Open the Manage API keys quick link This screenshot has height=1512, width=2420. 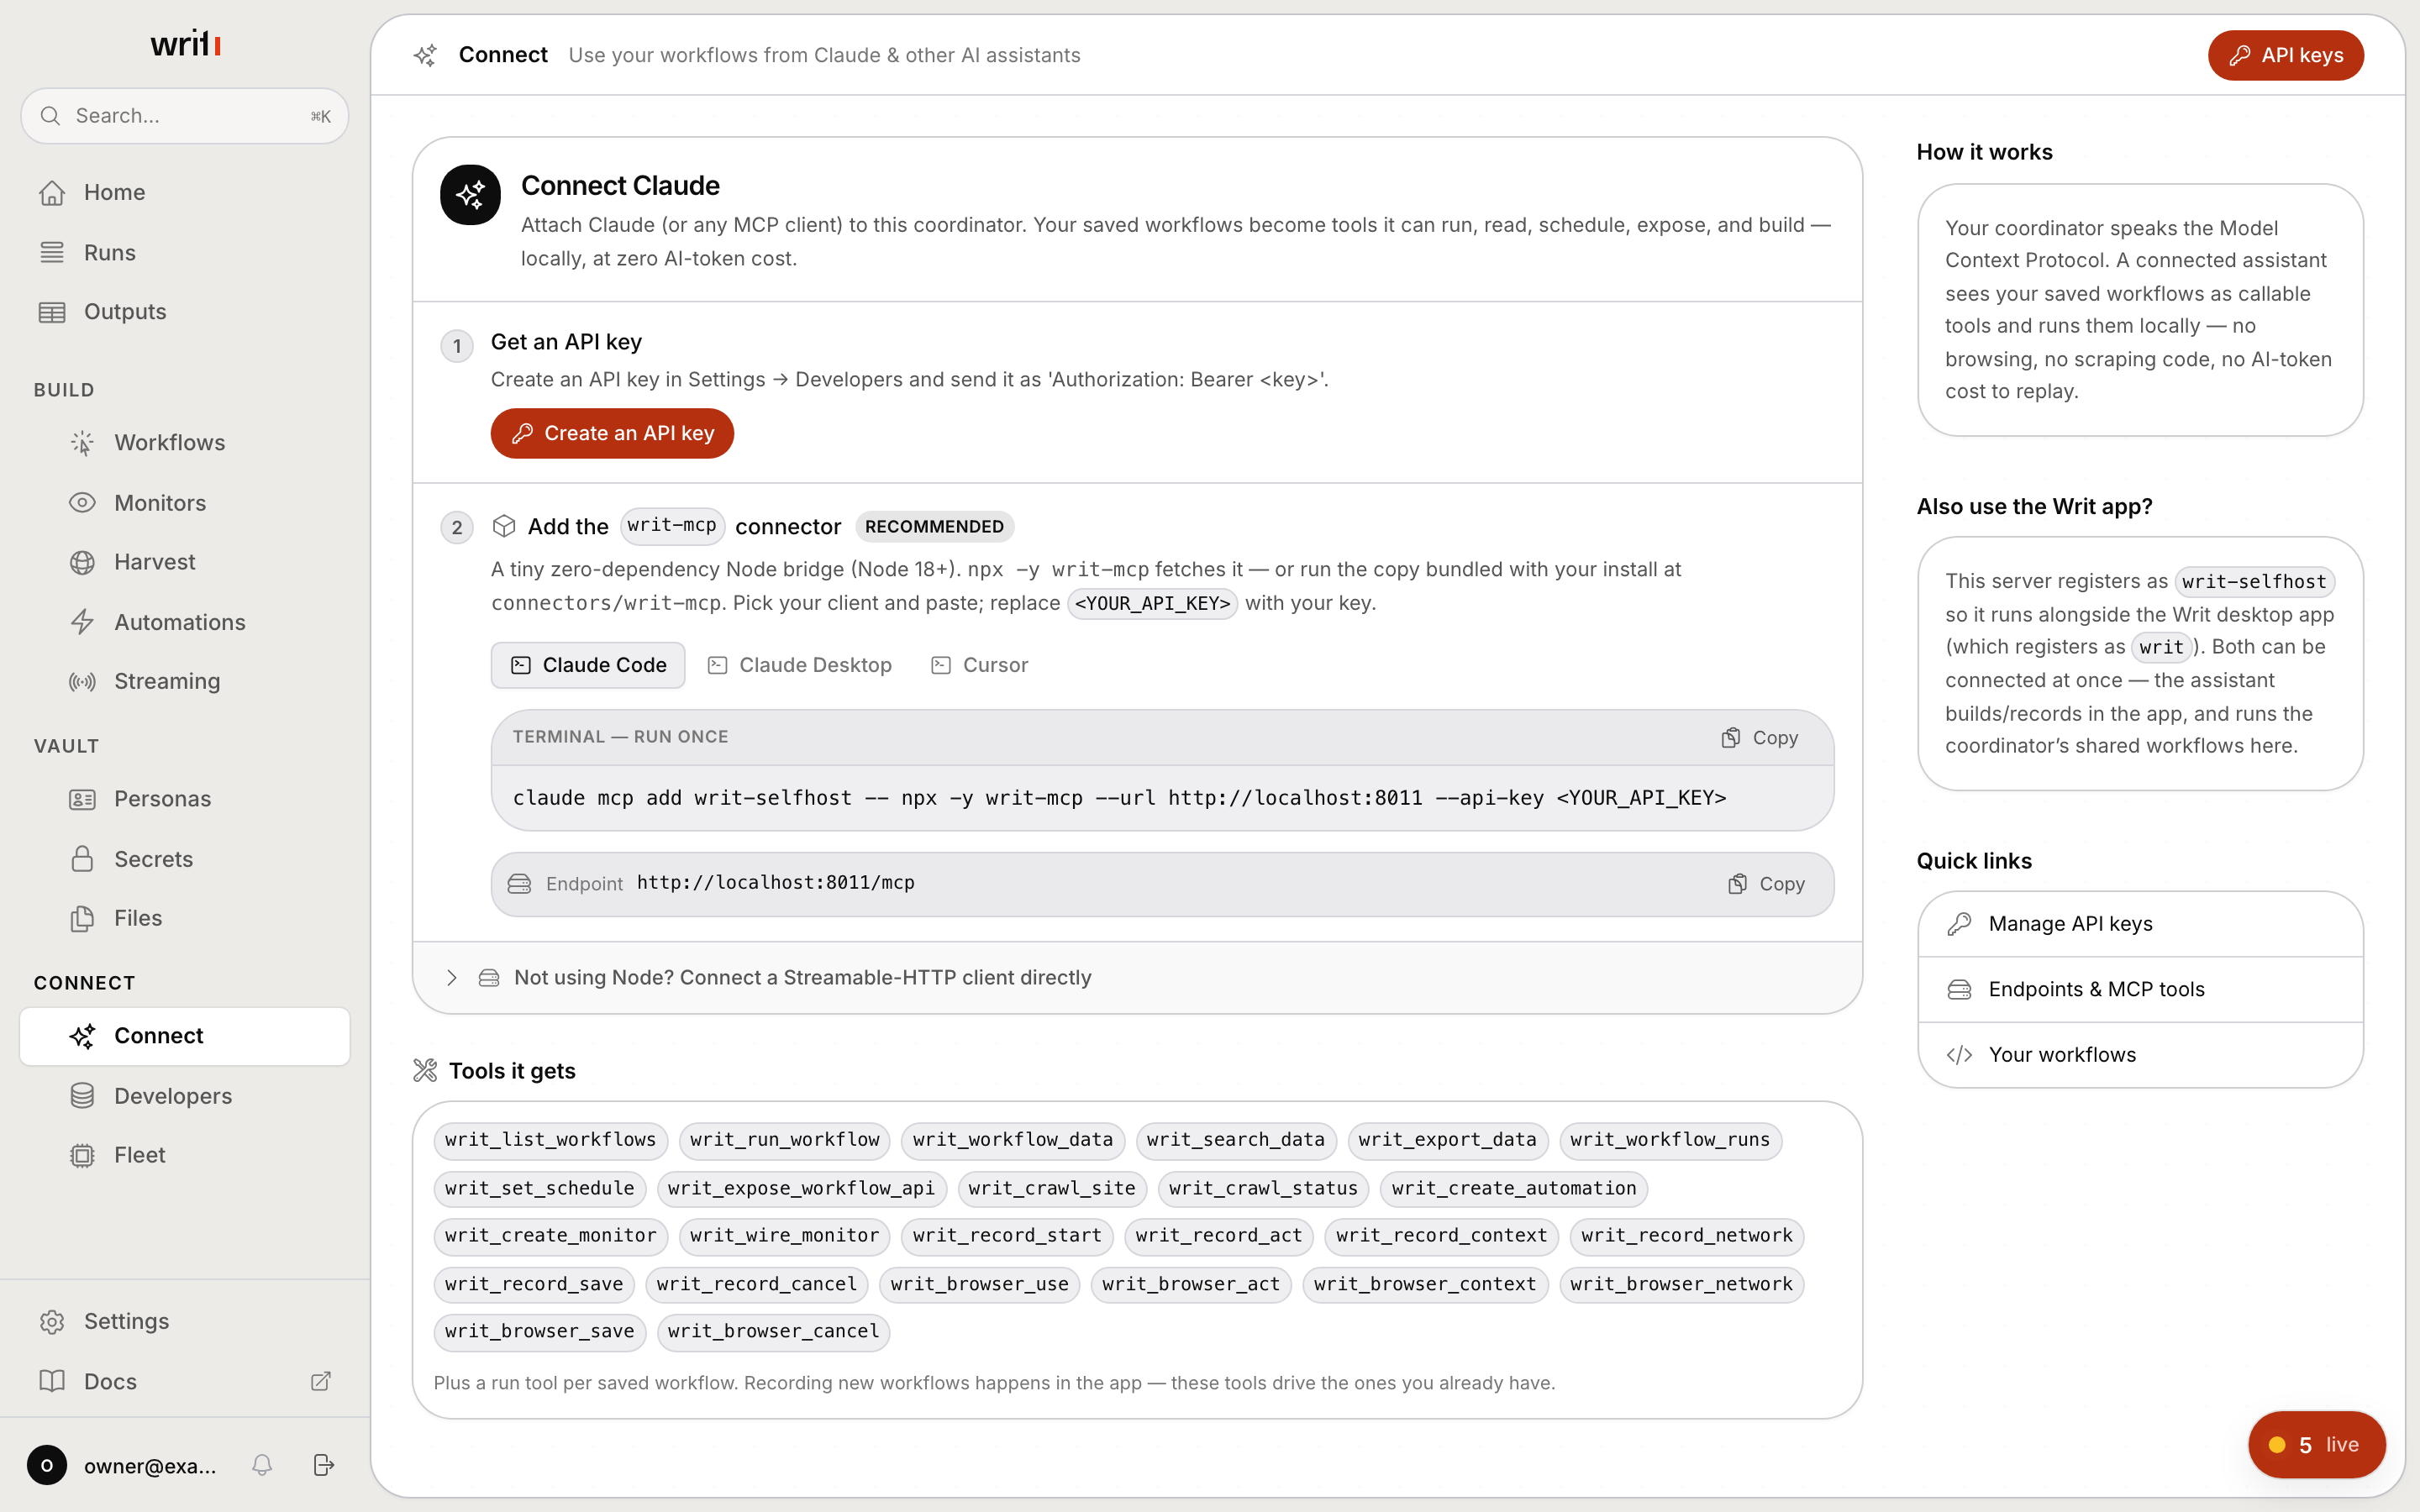coord(2140,924)
